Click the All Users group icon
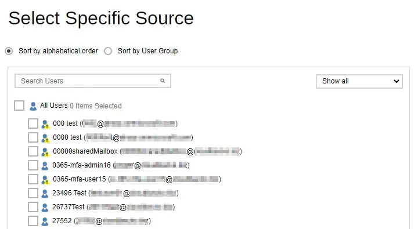The height and width of the screenshot is (229, 418). coord(33,106)
